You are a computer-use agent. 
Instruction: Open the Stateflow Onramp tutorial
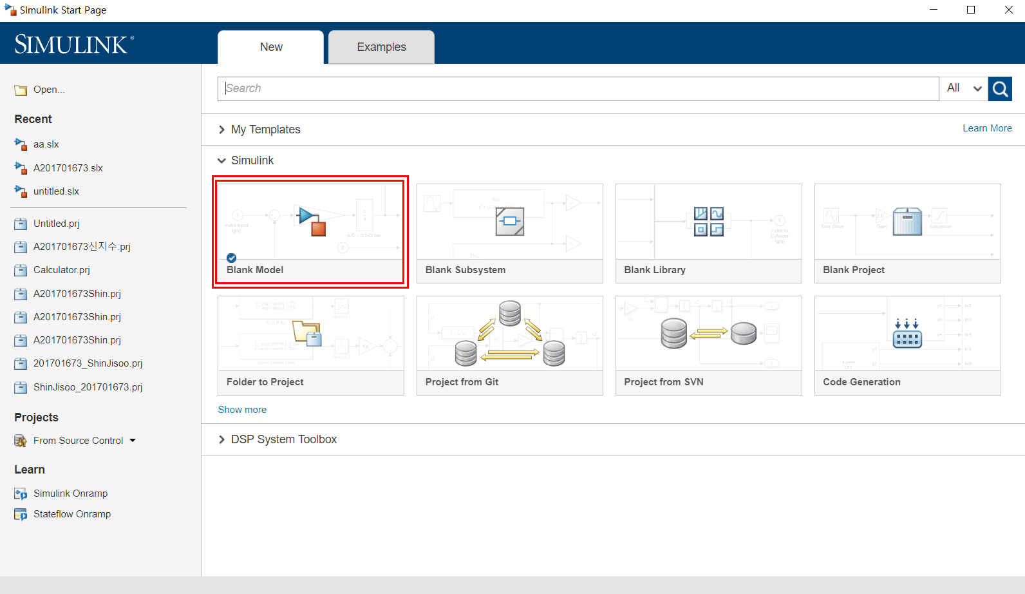pos(72,514)
